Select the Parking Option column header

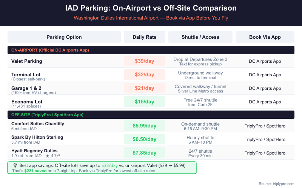(x=64, y=37)
